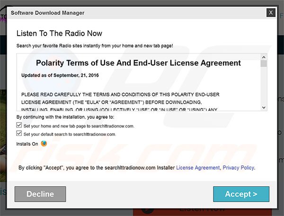The height and width of the screenshot is (216, 284).
Task: Open the Privacy Policy link
Action: pyautogui.click(x=239, y=168)
